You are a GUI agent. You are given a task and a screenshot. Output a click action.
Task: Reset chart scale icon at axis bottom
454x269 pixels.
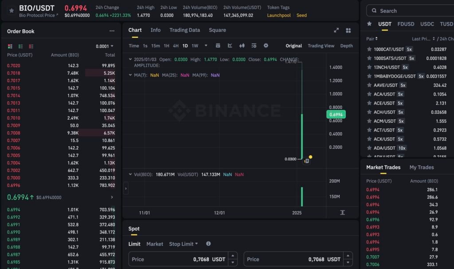coord(343,213)
